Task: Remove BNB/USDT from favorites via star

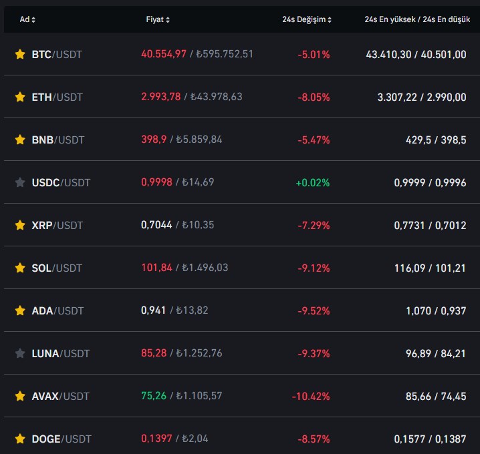Action: tap(20, 140)
